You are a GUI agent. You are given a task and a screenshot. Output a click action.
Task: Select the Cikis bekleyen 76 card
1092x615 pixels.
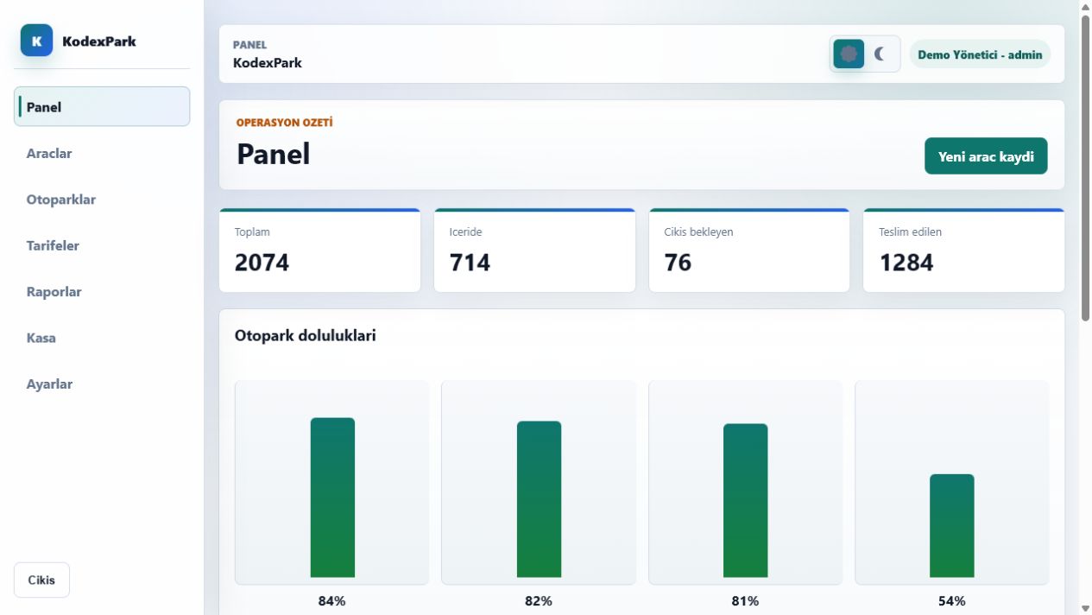pos(749,250)
